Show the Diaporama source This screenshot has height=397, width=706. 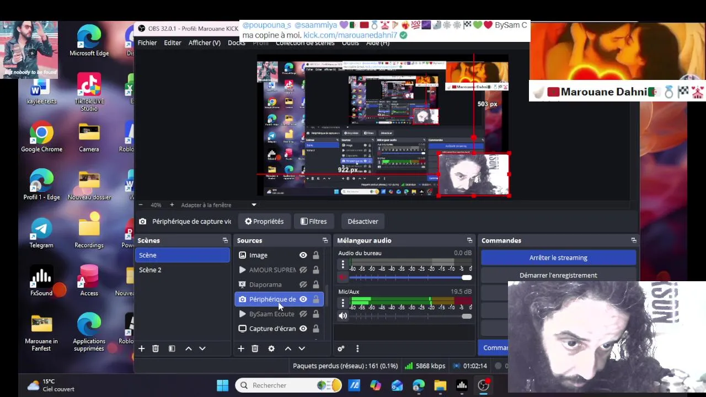[303, 285]
